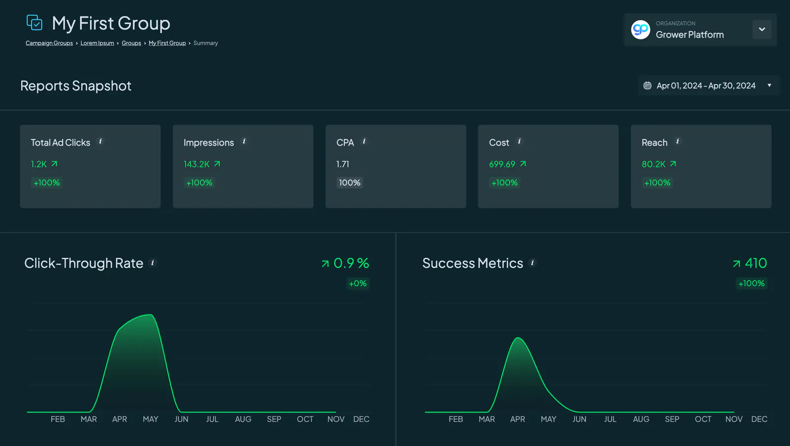Open the organization chevron dropdown
The width and height of the screenshot is (790, 446).
(762, 30)
